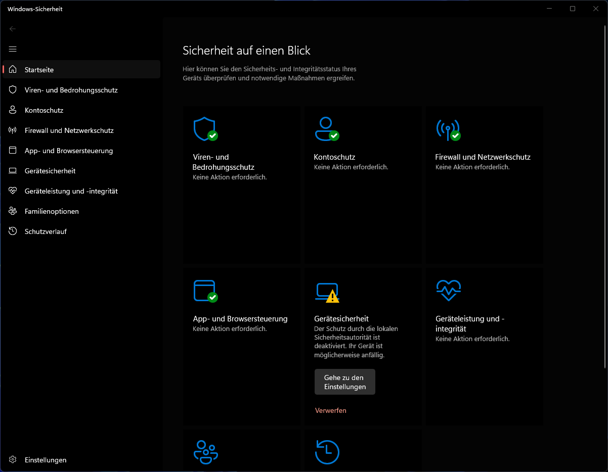The width and height of the screenshot is (608, 472).
Task: Click the Gehe zu den Einstellungen button
Action: [x=344, y=382]
